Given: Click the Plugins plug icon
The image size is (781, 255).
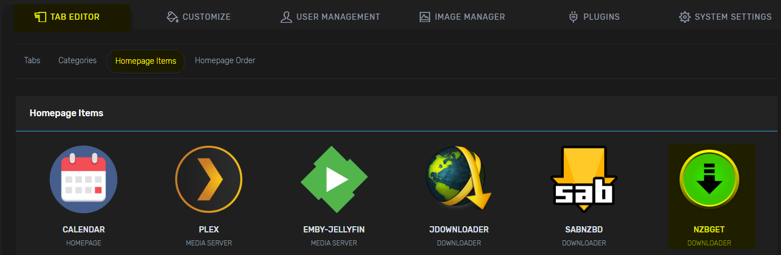Looking at the screenshot, I should click(x=574, y=17).
